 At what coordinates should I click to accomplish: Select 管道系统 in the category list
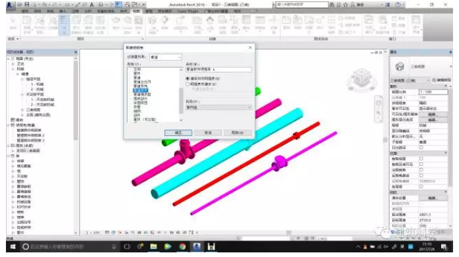tap(140, 86)
